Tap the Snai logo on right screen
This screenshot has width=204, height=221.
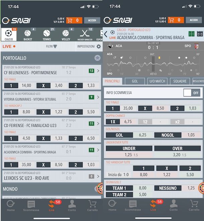pos(118,20)
